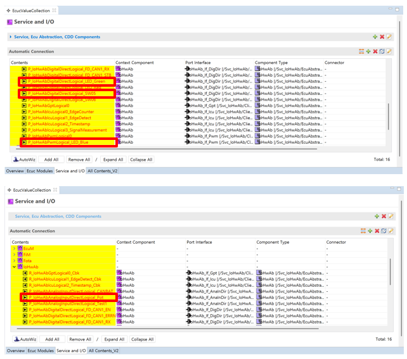Viewport: 407px width, 359px height.
Task: Click required-port icon of R_IoHwAbGptLogical0_Cbk row
Action: 25,273
